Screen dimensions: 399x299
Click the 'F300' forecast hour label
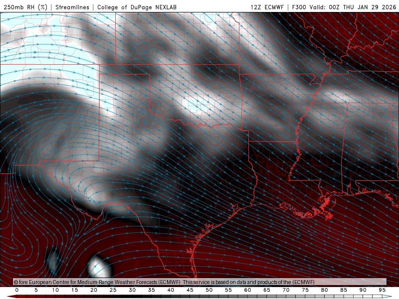tap(299, 7)
